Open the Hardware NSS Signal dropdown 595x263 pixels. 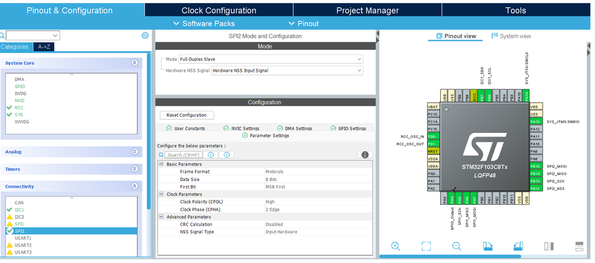point(287,71)
